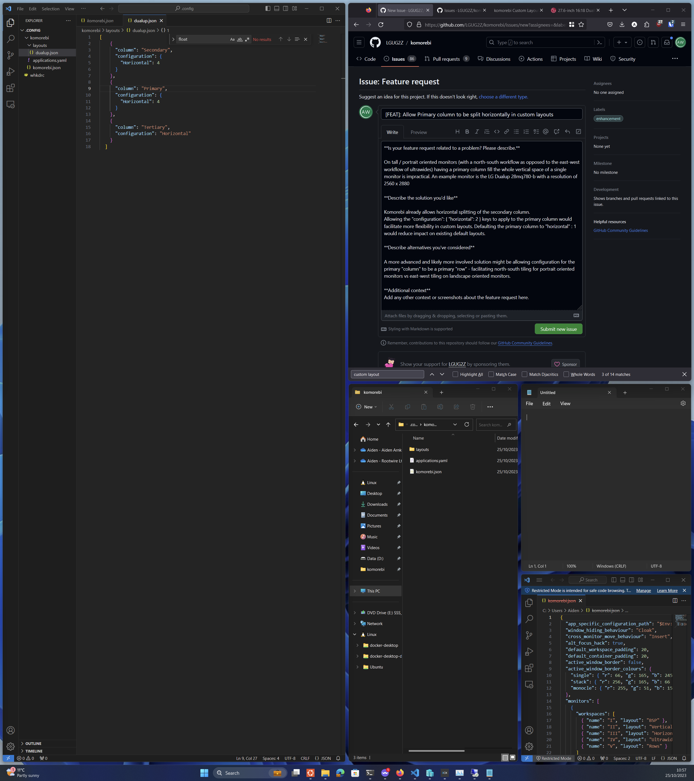
Task: Enable Highlight All in Firefox find bar
Action: tap(456, 374)
